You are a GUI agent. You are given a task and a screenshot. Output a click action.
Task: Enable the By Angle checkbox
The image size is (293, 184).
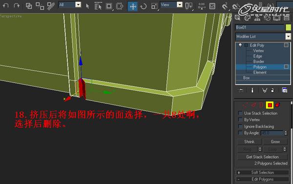tap(240, 133)
